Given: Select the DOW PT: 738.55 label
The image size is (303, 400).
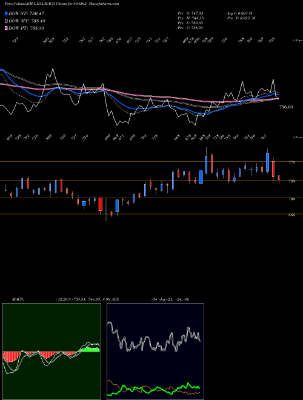Looking at the screenshot, I should (27, 28).
